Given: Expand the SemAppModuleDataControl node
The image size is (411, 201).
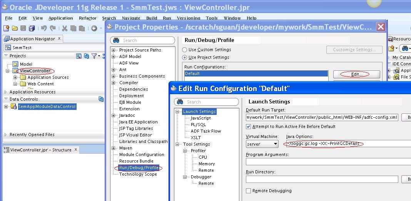Looking at the screenshot, I should click(x=6, y=106).
